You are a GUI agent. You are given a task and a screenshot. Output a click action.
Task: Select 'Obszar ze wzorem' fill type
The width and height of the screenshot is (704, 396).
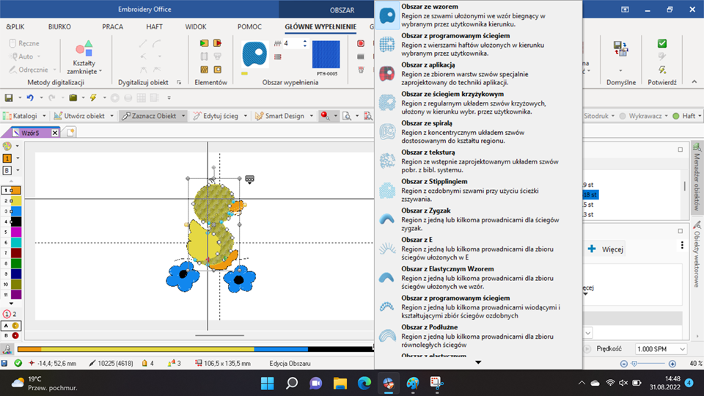(388, 15)
